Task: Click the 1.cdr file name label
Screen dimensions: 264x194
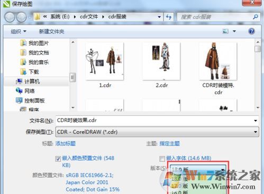Action: tap(105, 85)
